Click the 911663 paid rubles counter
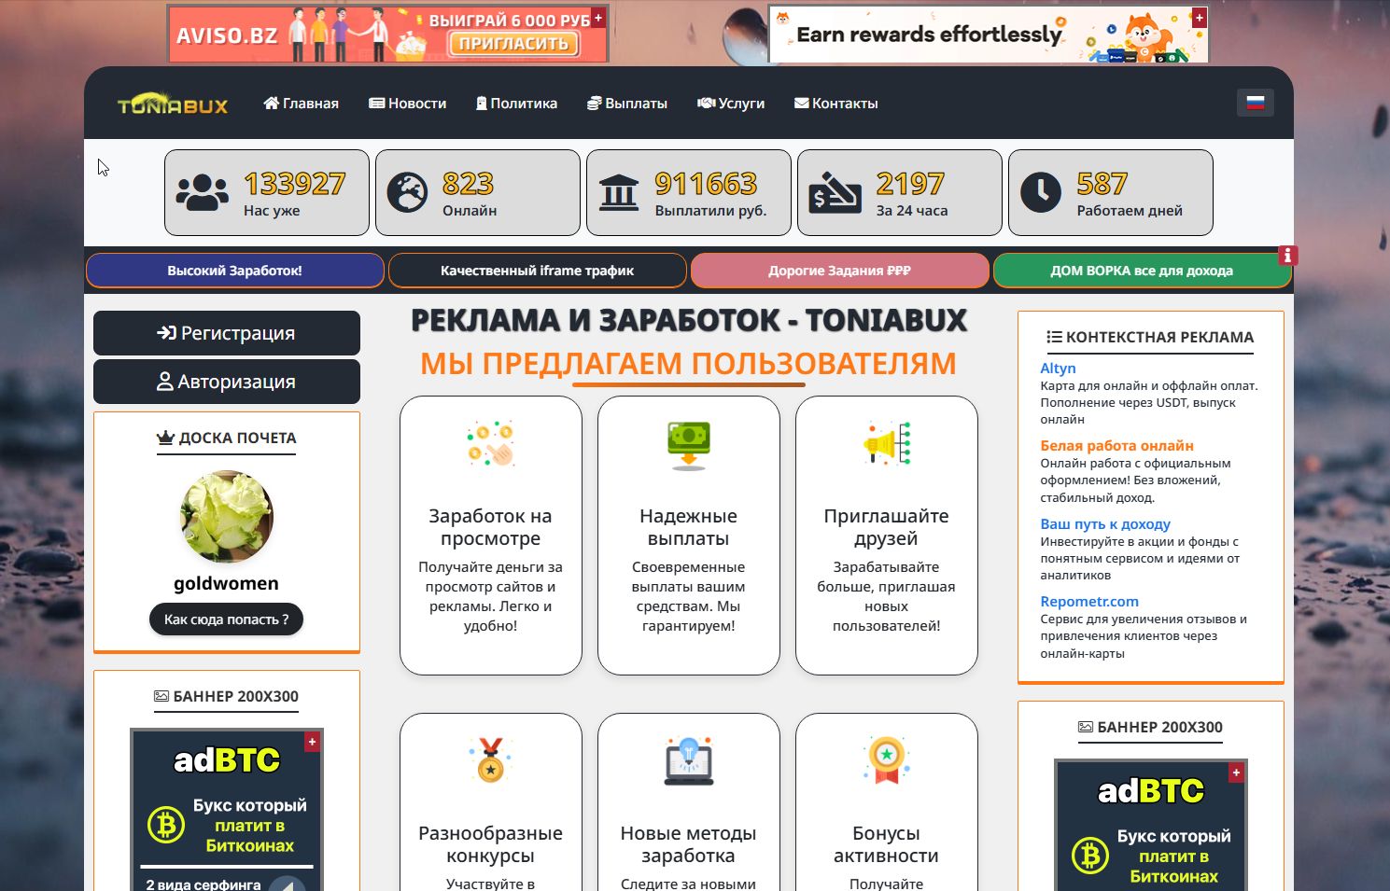Viewport: 1390px width, 891px height. pos(706,184)
